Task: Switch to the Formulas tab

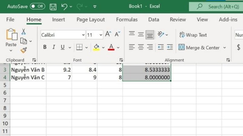Action: click(127, 20)
